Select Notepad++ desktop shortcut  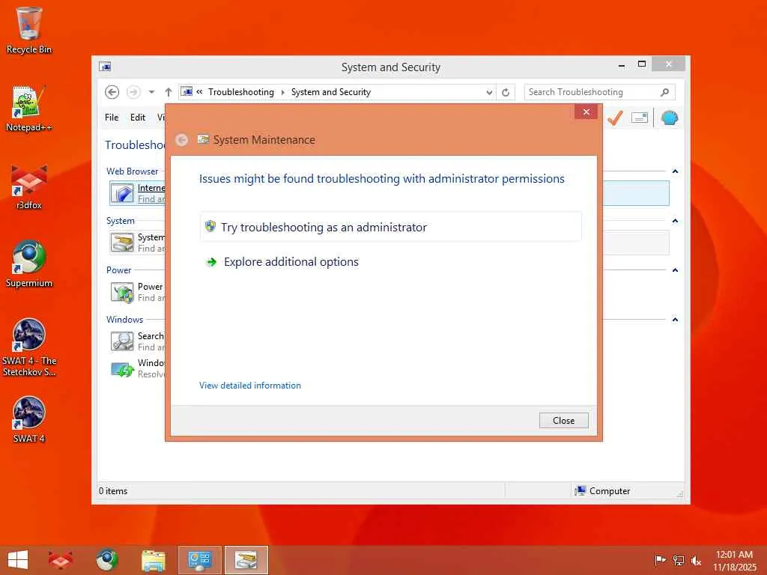29,109
